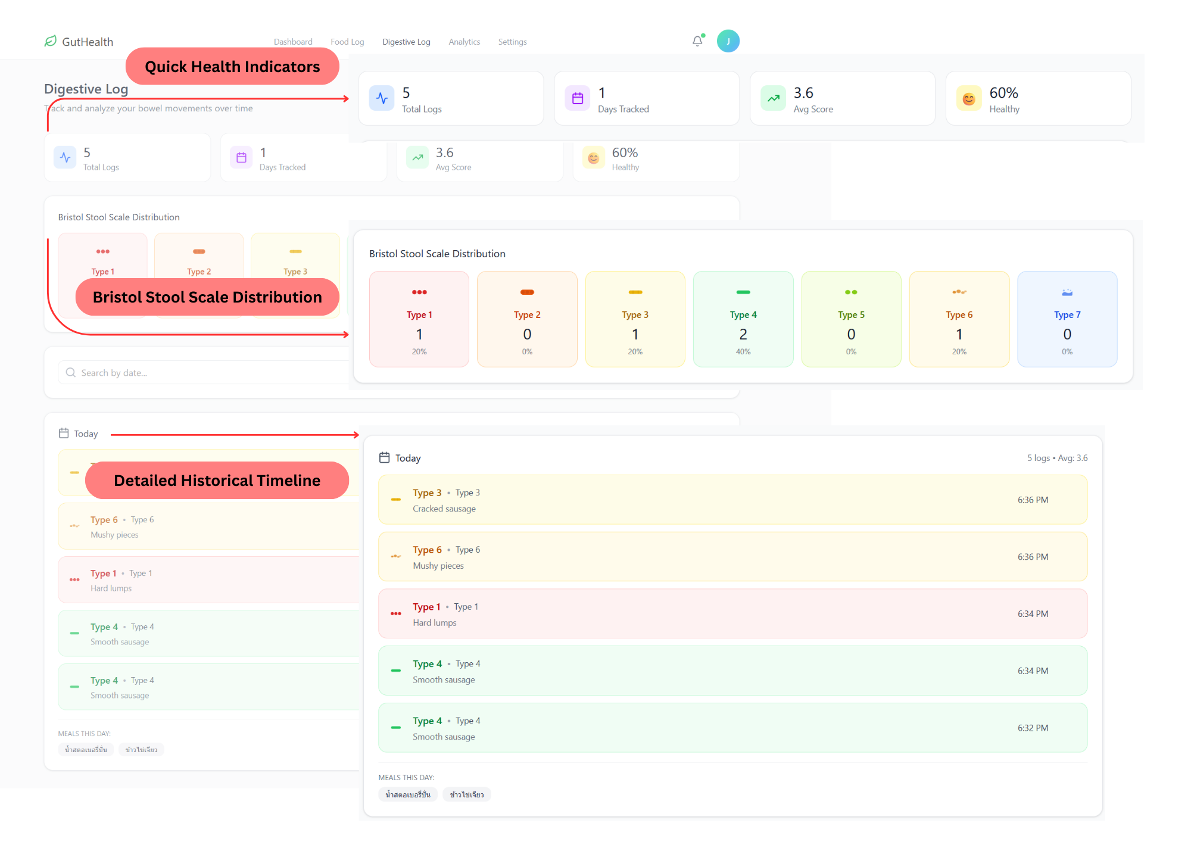Click the enlarged Today calendar icon
This screenshot has width=1191, height=851.
[x=385, y=458]
